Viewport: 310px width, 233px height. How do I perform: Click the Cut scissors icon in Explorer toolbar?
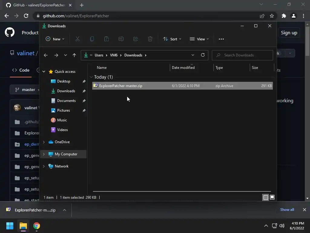77,39
